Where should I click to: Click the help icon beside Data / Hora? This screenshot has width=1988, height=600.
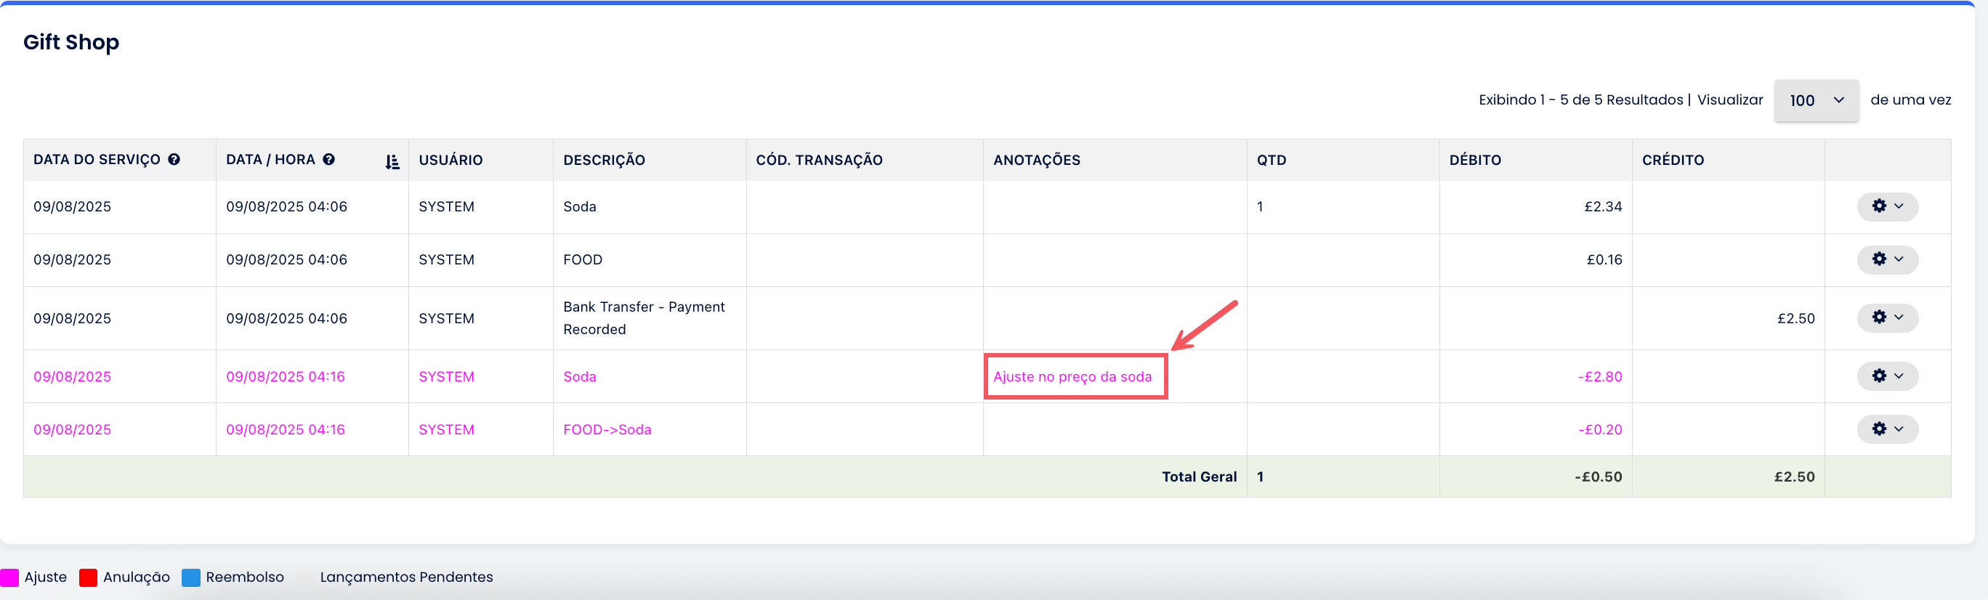click(328, 160)
